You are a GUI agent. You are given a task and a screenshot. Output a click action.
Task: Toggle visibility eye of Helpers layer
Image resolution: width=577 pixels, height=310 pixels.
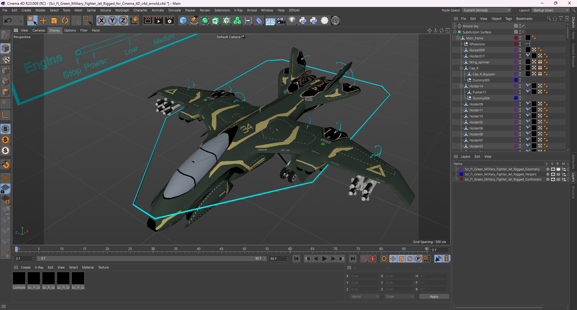coord(553,174)
